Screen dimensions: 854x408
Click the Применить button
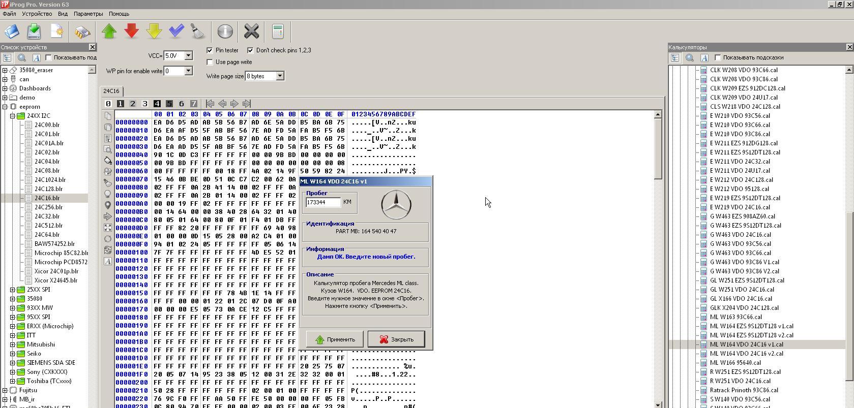(x=335, y=339)
